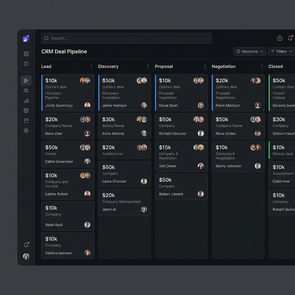View recent activity with the clock icon
This screenshot has width=295, height=295.
[26, 64]
